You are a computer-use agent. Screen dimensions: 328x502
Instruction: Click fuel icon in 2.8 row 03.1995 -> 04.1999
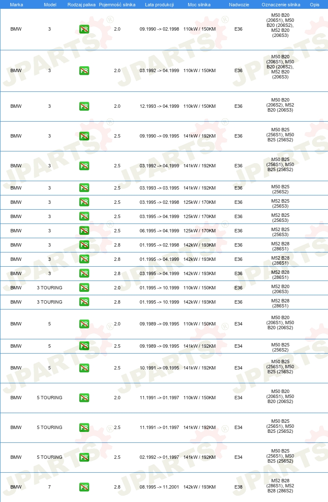point(84,273)
